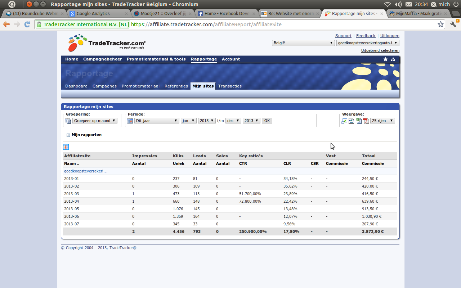
Task: Click the 72.800,00% CTR value
Action: [x=250, y=201]
